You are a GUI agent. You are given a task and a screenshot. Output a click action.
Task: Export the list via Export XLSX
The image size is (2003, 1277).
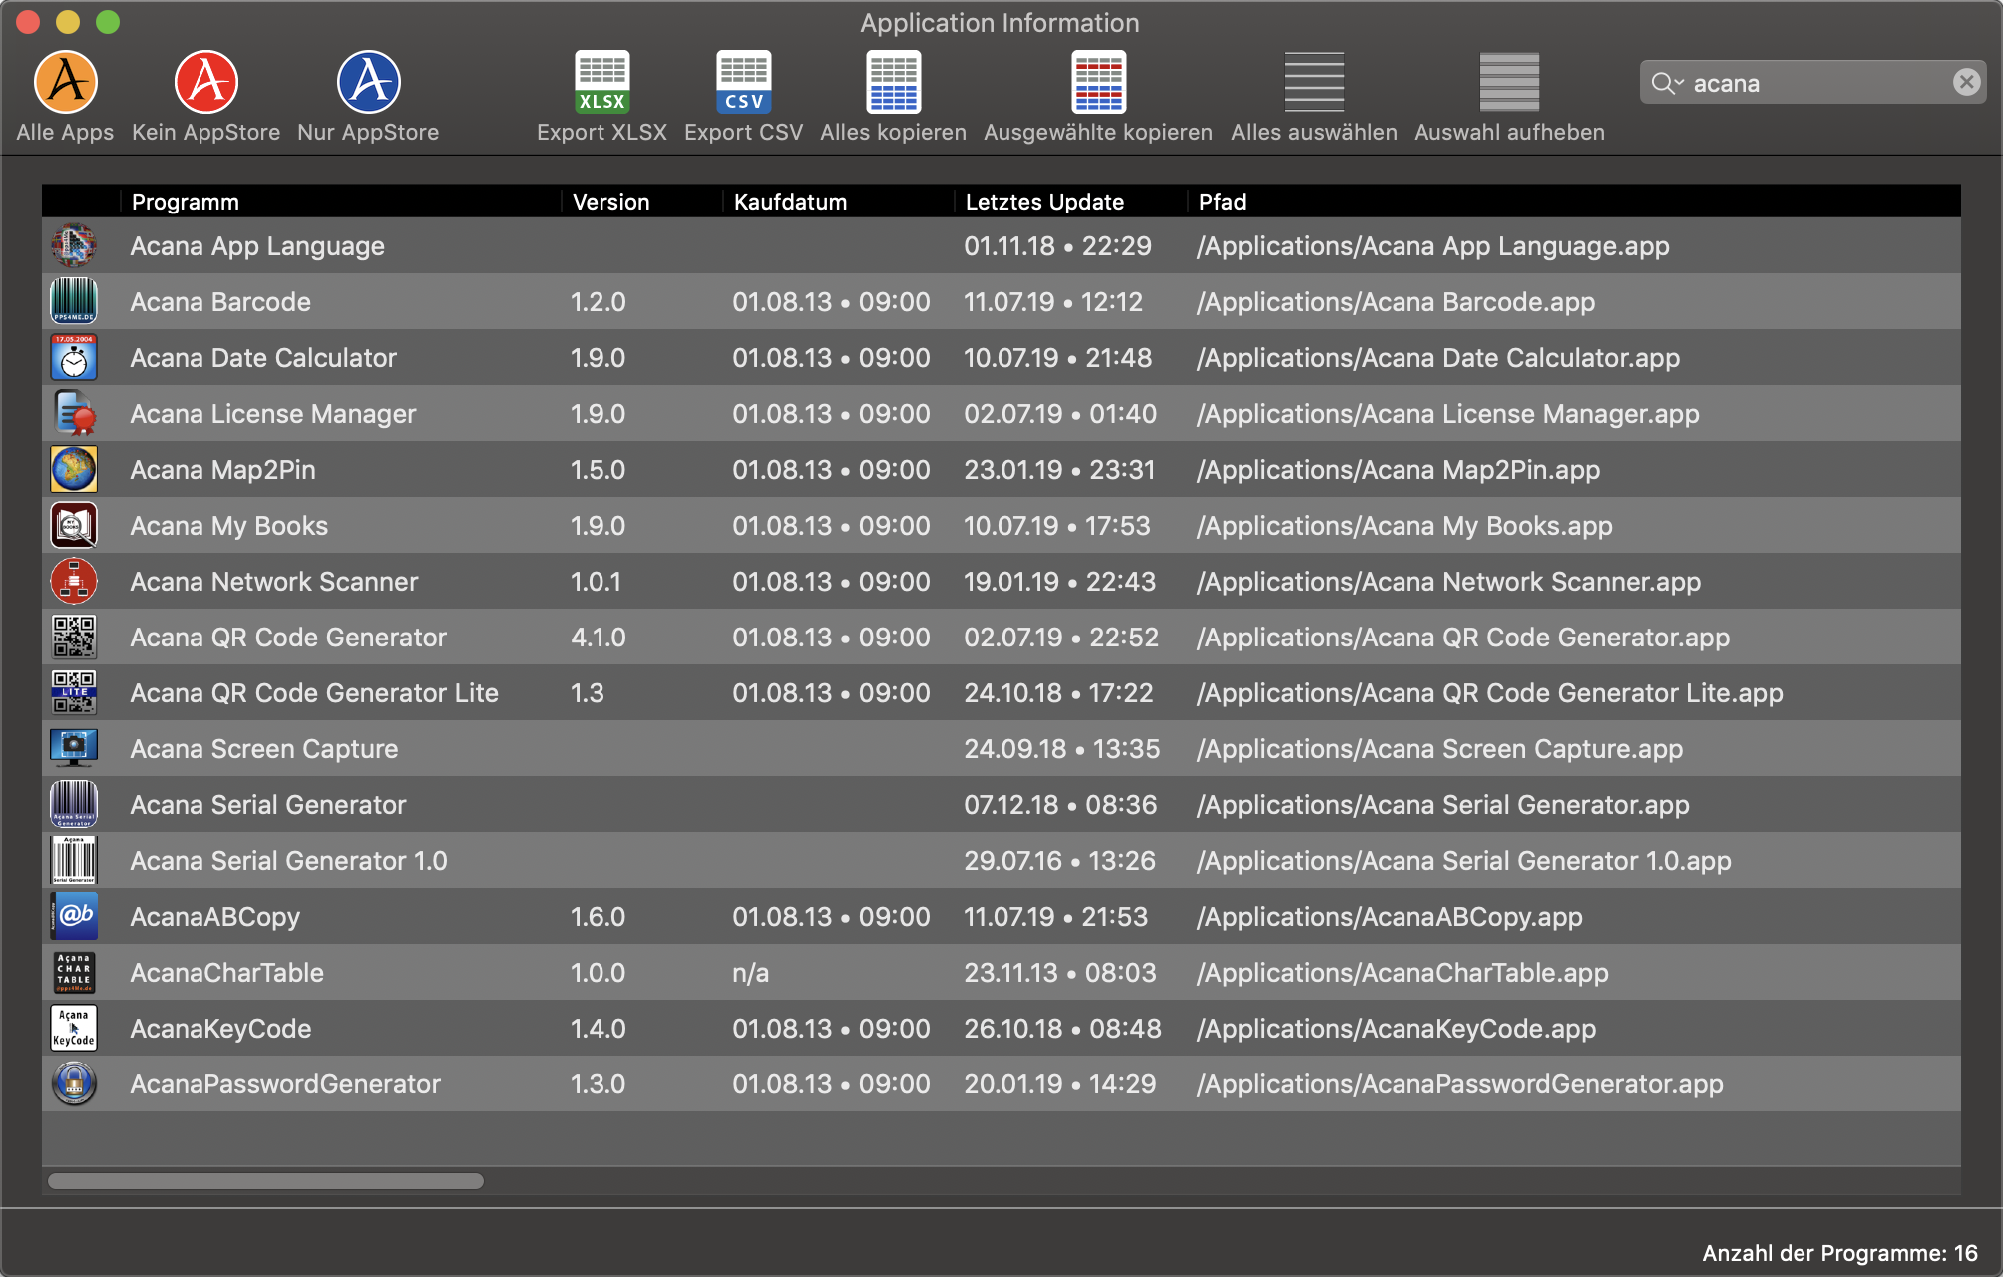click(602, 82)
